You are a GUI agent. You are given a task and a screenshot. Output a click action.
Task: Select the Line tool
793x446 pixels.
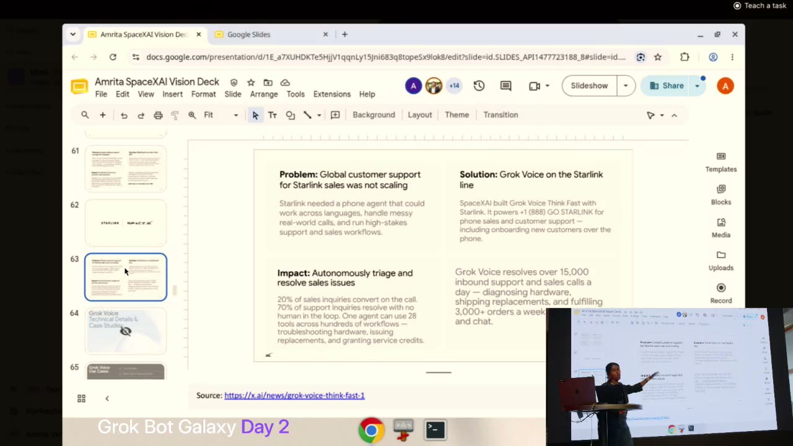click(x=307, y=115)
